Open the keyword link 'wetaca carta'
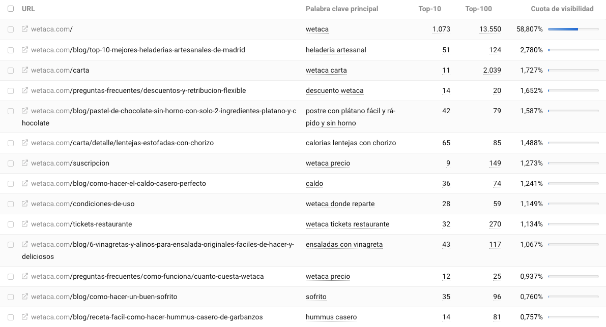 [326, 70]
